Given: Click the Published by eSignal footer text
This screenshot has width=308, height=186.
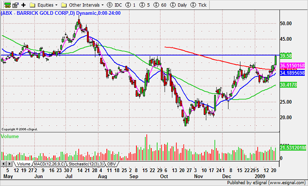Looking at the screenshot, I should [266, 183].
